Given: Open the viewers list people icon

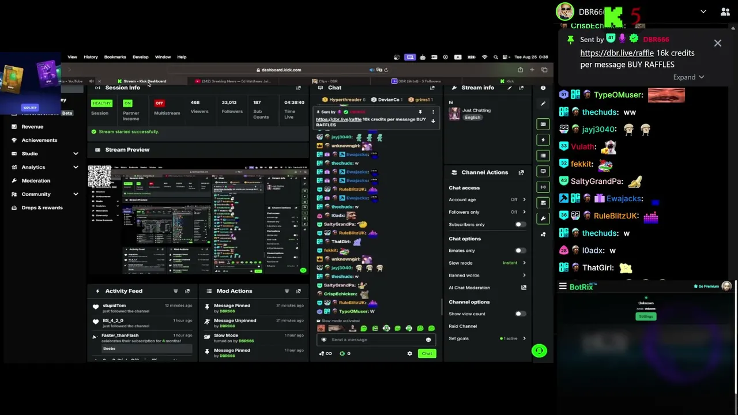Looking at the screenshot, I should pyautogui.click(x=725, y=12).
